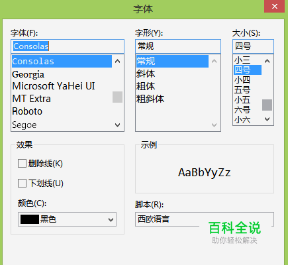The image size is (288, 265).
Task: Select Consolas in the font list
Action: tap(62, 61)
